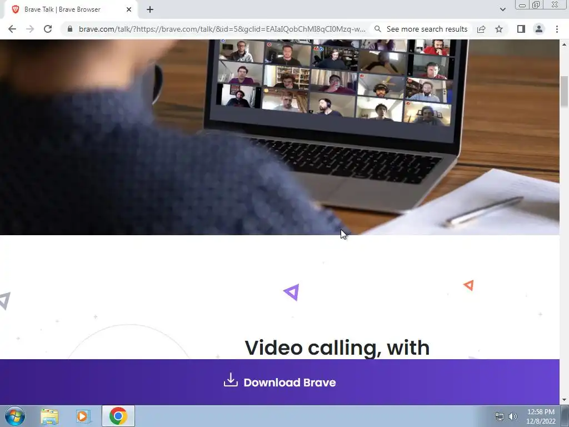This screenshot has height=427, width=569.
Task: Click See more search results
Action: [421, 29]
